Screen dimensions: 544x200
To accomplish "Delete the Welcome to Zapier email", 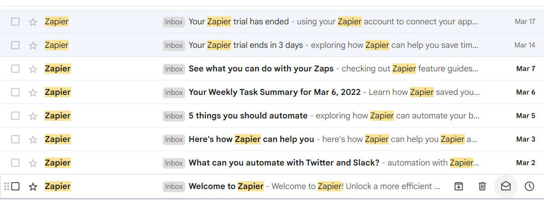I will click(482, 186).
